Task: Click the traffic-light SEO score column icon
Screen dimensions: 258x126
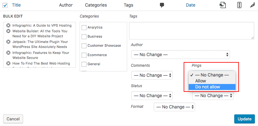Action: 239,5
